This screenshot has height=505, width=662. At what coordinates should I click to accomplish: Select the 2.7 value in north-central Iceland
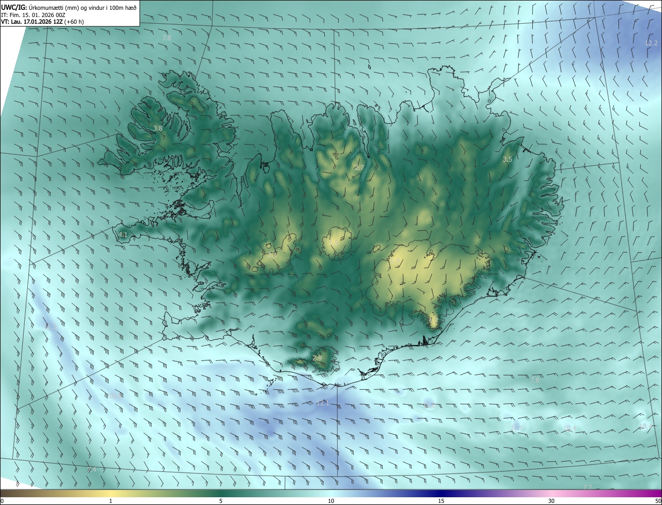point(358,167)
